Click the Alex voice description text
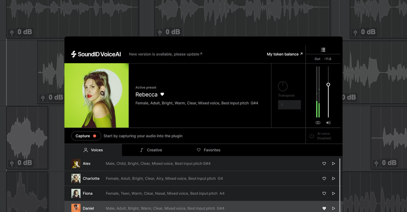This screenshot has height=212, width=407. click(158, 164)
